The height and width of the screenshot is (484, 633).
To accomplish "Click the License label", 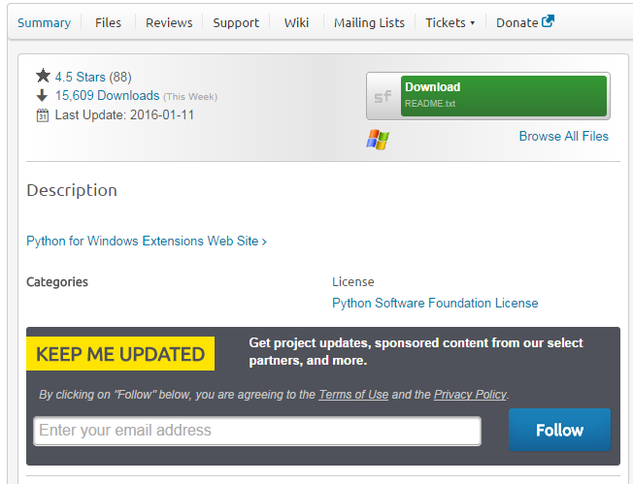I will pyautogui.click(x=353, y=282).
